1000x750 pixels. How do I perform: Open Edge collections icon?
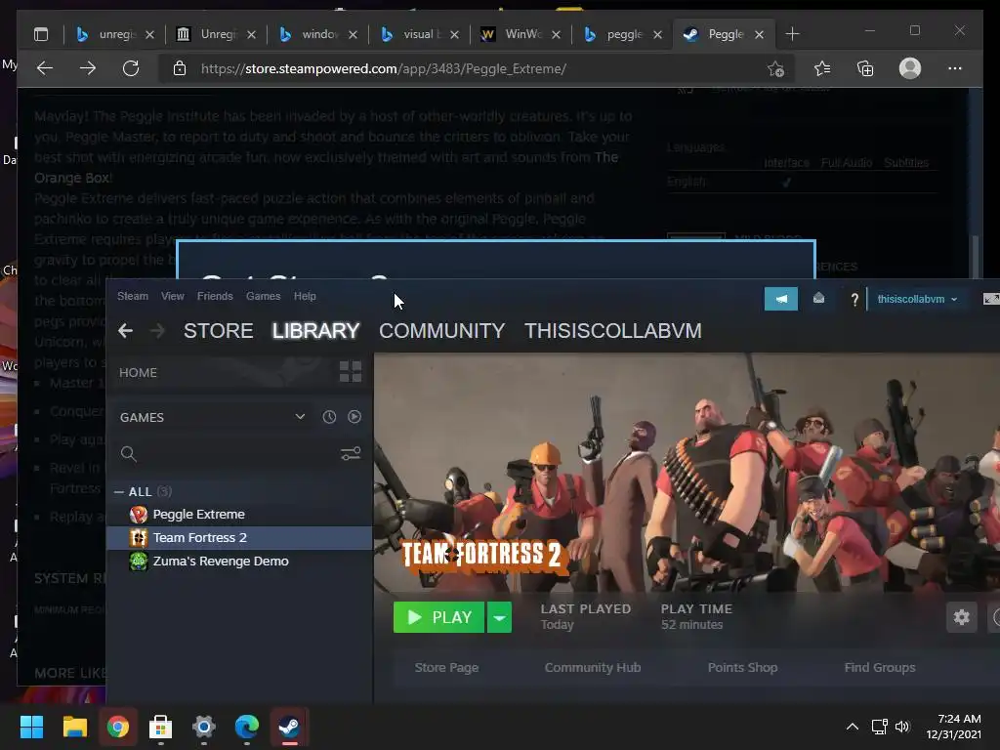pyautogui.click(x=865, y=68)
